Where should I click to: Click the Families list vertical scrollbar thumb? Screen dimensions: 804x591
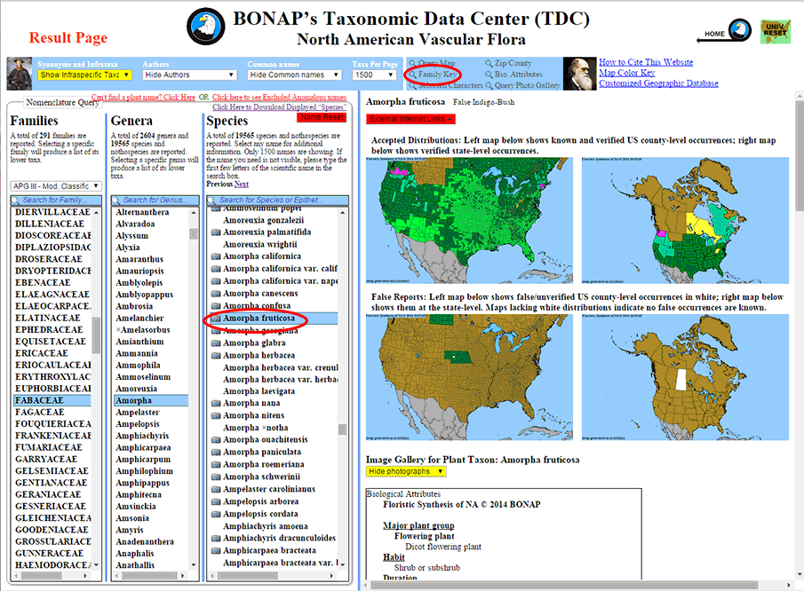tap(96, 335)
